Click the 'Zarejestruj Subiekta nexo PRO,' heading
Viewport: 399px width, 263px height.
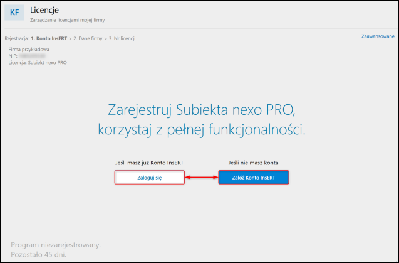pos(201,110)
